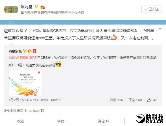This screenshot has width=166, height=126.
Task: View the quoted post's 转发 116 reposts
Action: [x=116, y=100]
